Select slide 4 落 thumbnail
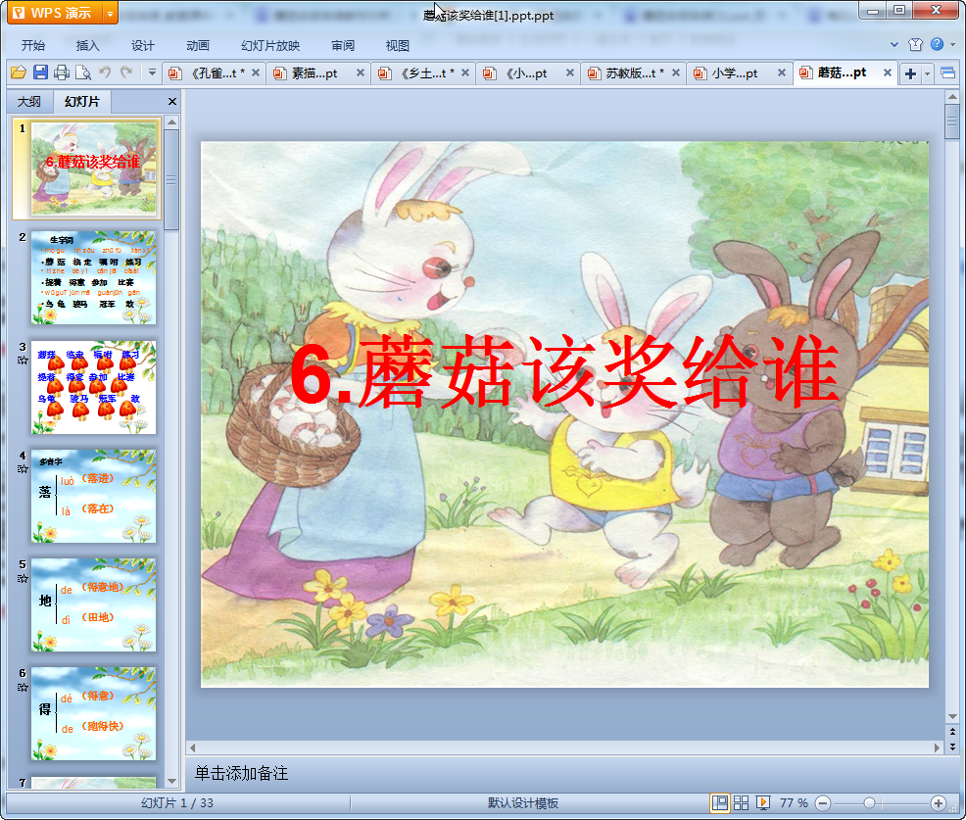 pyautogui.click(x=94, y=496)
